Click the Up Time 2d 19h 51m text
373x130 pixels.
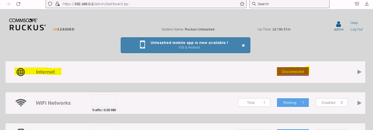pyautogui.click(x=274, y=29)
